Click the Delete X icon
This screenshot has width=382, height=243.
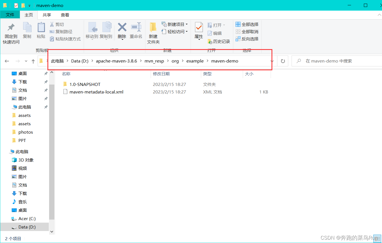pos(122,27)
